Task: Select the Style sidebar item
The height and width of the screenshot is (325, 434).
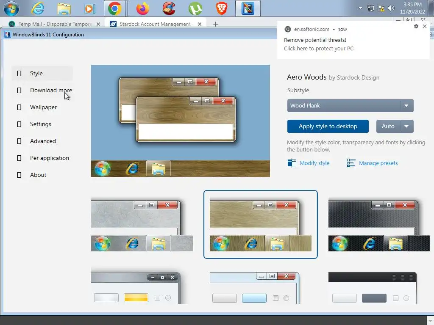Action: click(x=42, y=73)
